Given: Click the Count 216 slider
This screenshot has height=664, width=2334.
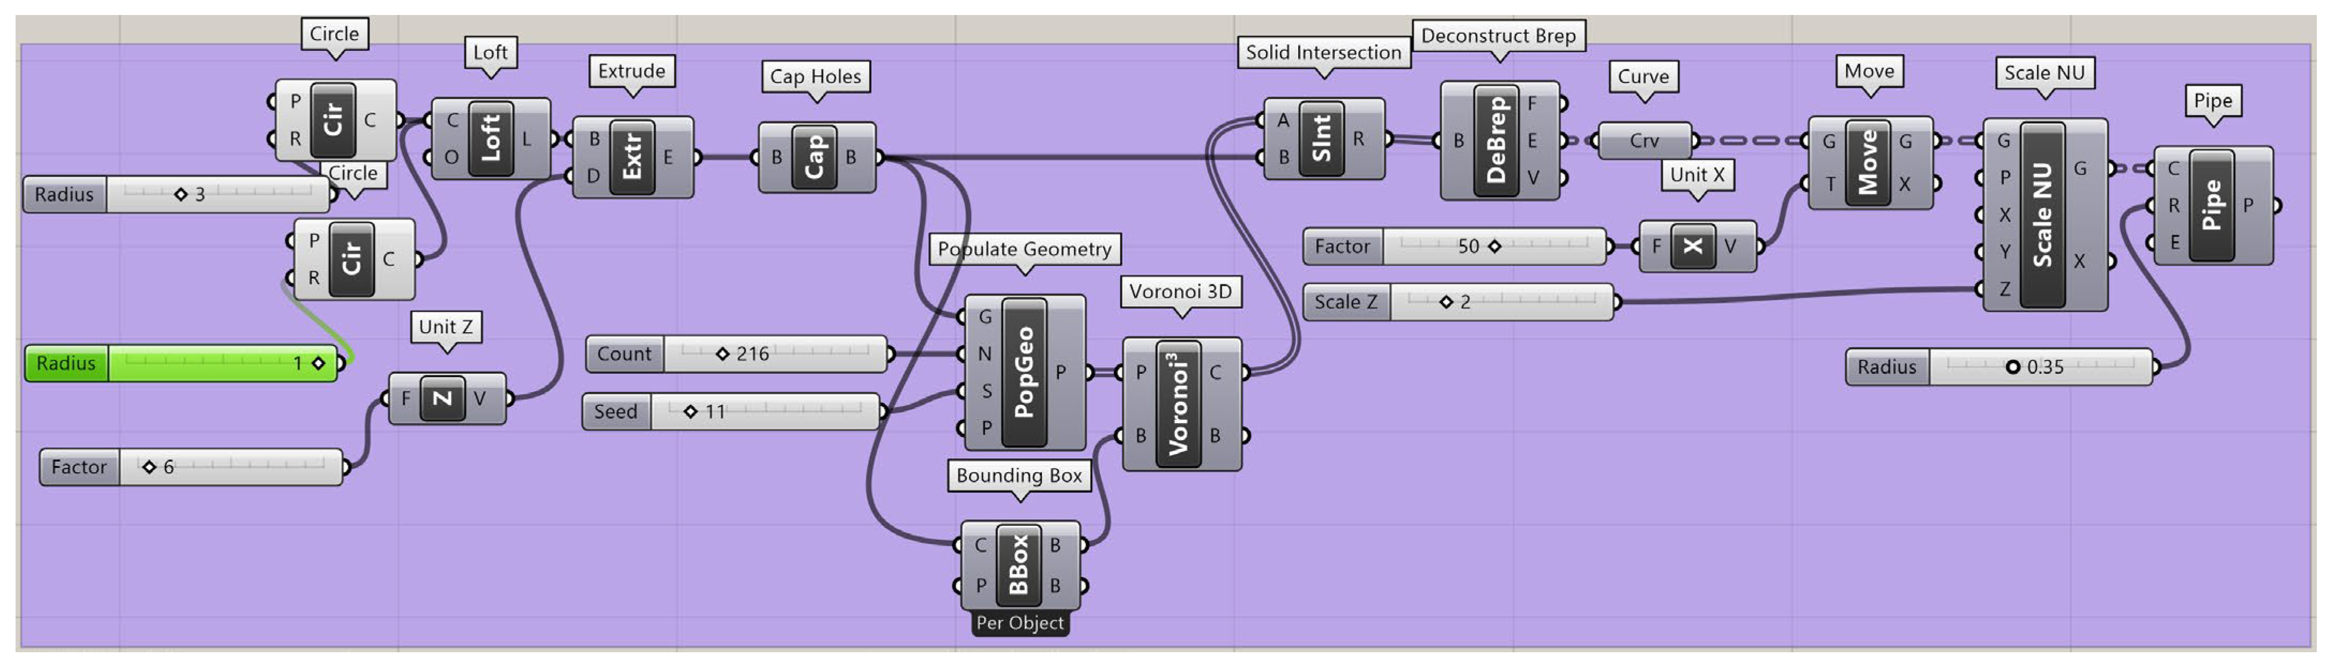Looking at the screenshot, I should pos(737,354).
